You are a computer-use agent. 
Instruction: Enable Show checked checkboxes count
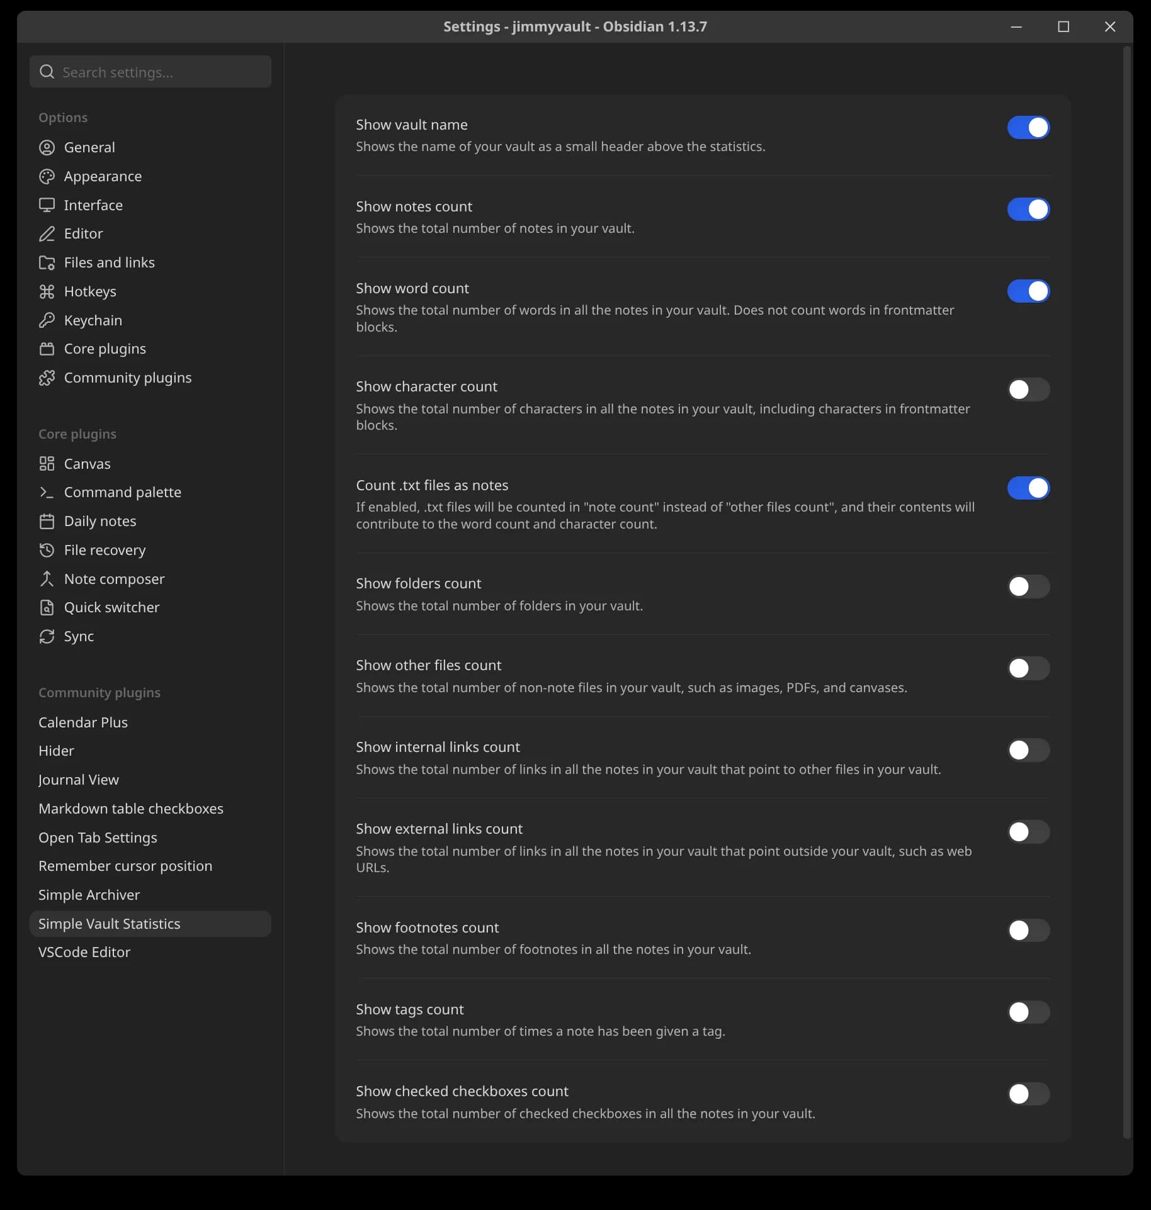(x=1028, y=1094)
